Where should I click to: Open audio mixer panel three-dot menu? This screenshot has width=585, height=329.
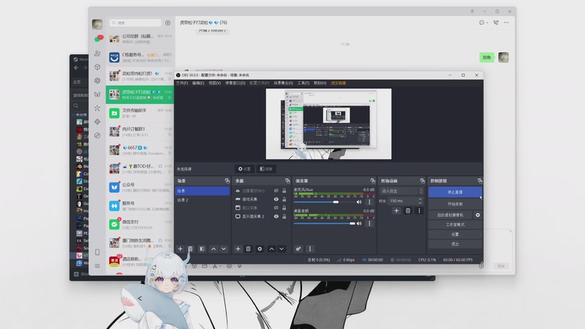tap(309, 249)
